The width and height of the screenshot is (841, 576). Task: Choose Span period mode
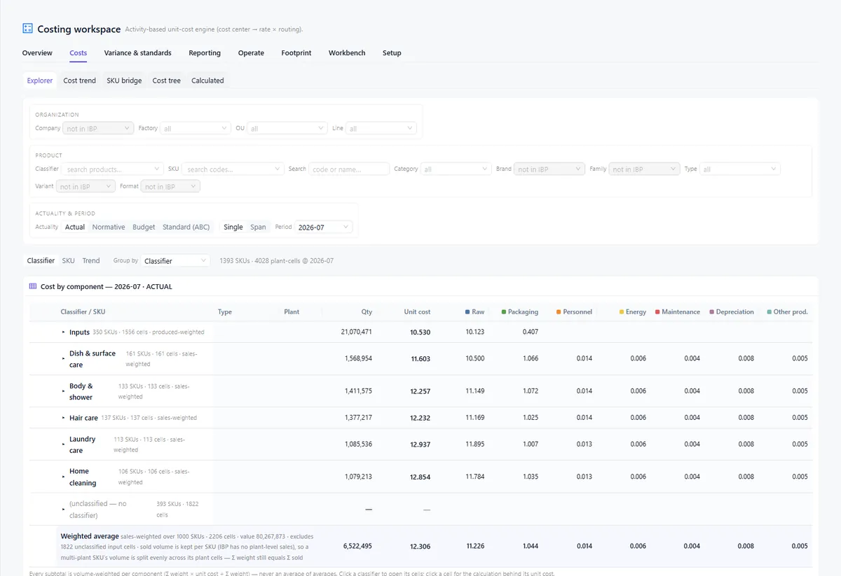tap(259, 227)
